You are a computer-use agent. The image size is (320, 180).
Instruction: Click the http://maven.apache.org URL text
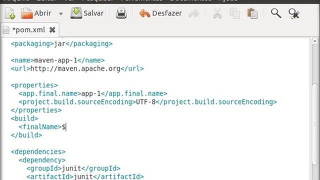[75, 69]
